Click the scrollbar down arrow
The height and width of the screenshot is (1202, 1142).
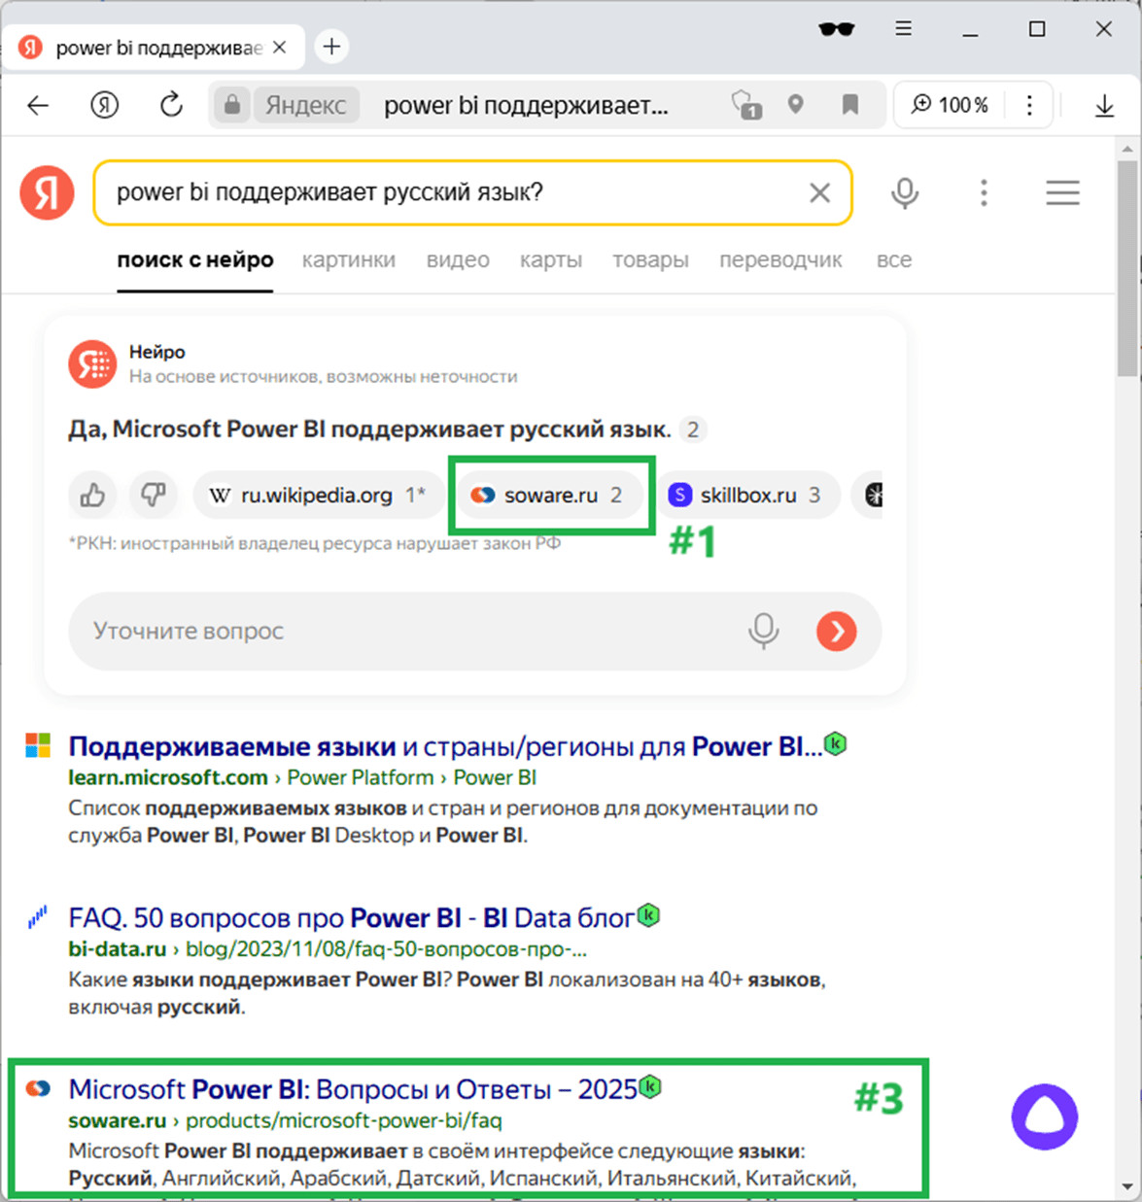pos(1127,1187)
